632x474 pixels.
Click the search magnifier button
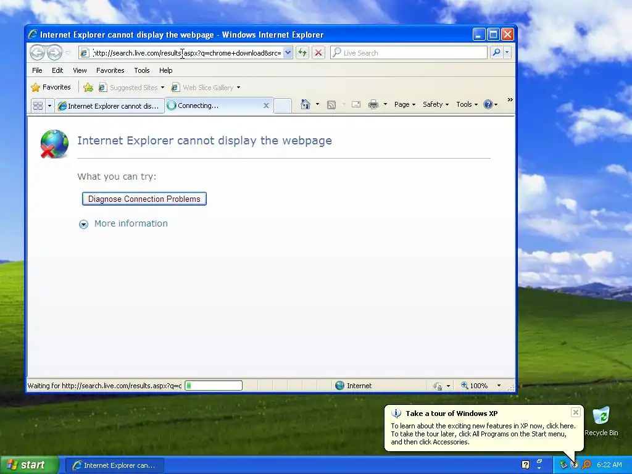pos(497,53)
